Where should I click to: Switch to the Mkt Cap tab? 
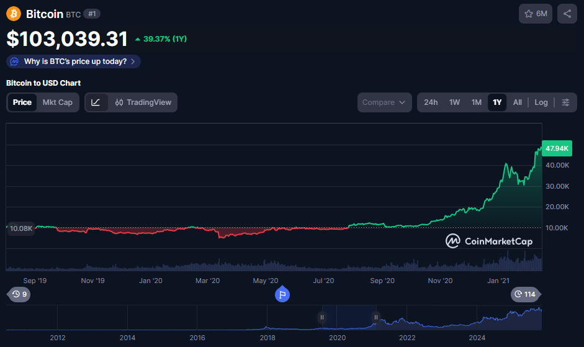(x=57, y=102)
